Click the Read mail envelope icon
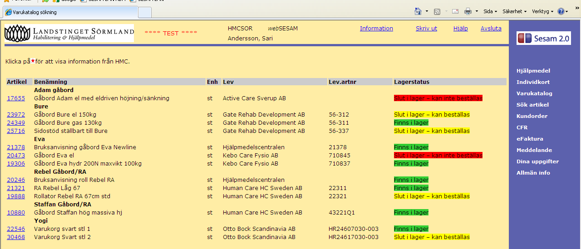Viewport: 581px width, 249px height. [x=455, y=11]
